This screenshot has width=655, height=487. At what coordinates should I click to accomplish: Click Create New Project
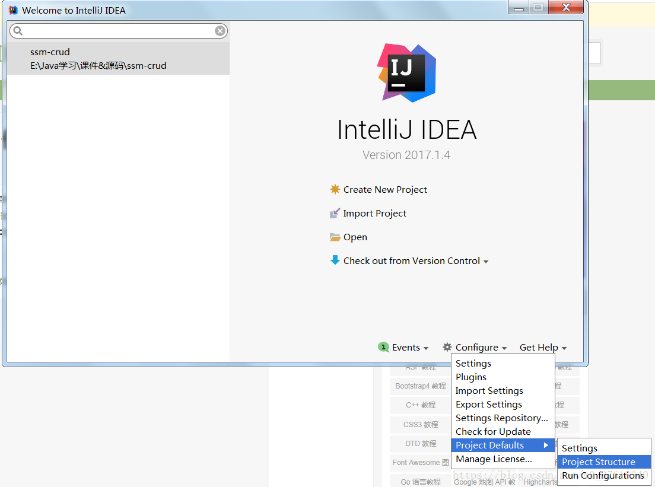tap(384, 190)
